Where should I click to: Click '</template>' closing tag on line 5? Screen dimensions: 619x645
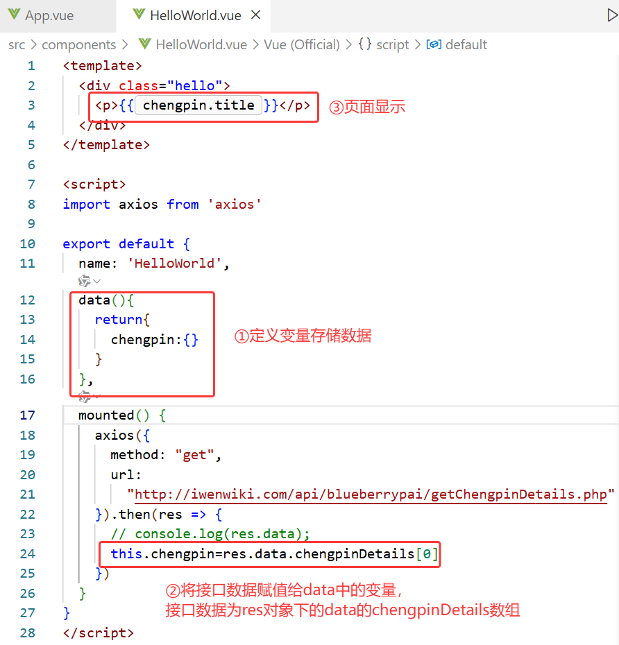point(106,145)
